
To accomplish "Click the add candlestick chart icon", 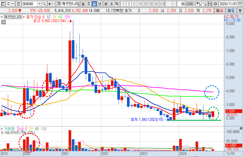I will coord(198,4).
